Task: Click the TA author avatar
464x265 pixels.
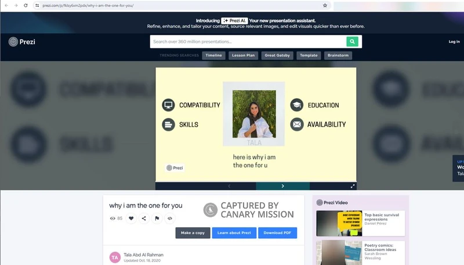Action: pos(115,257)
